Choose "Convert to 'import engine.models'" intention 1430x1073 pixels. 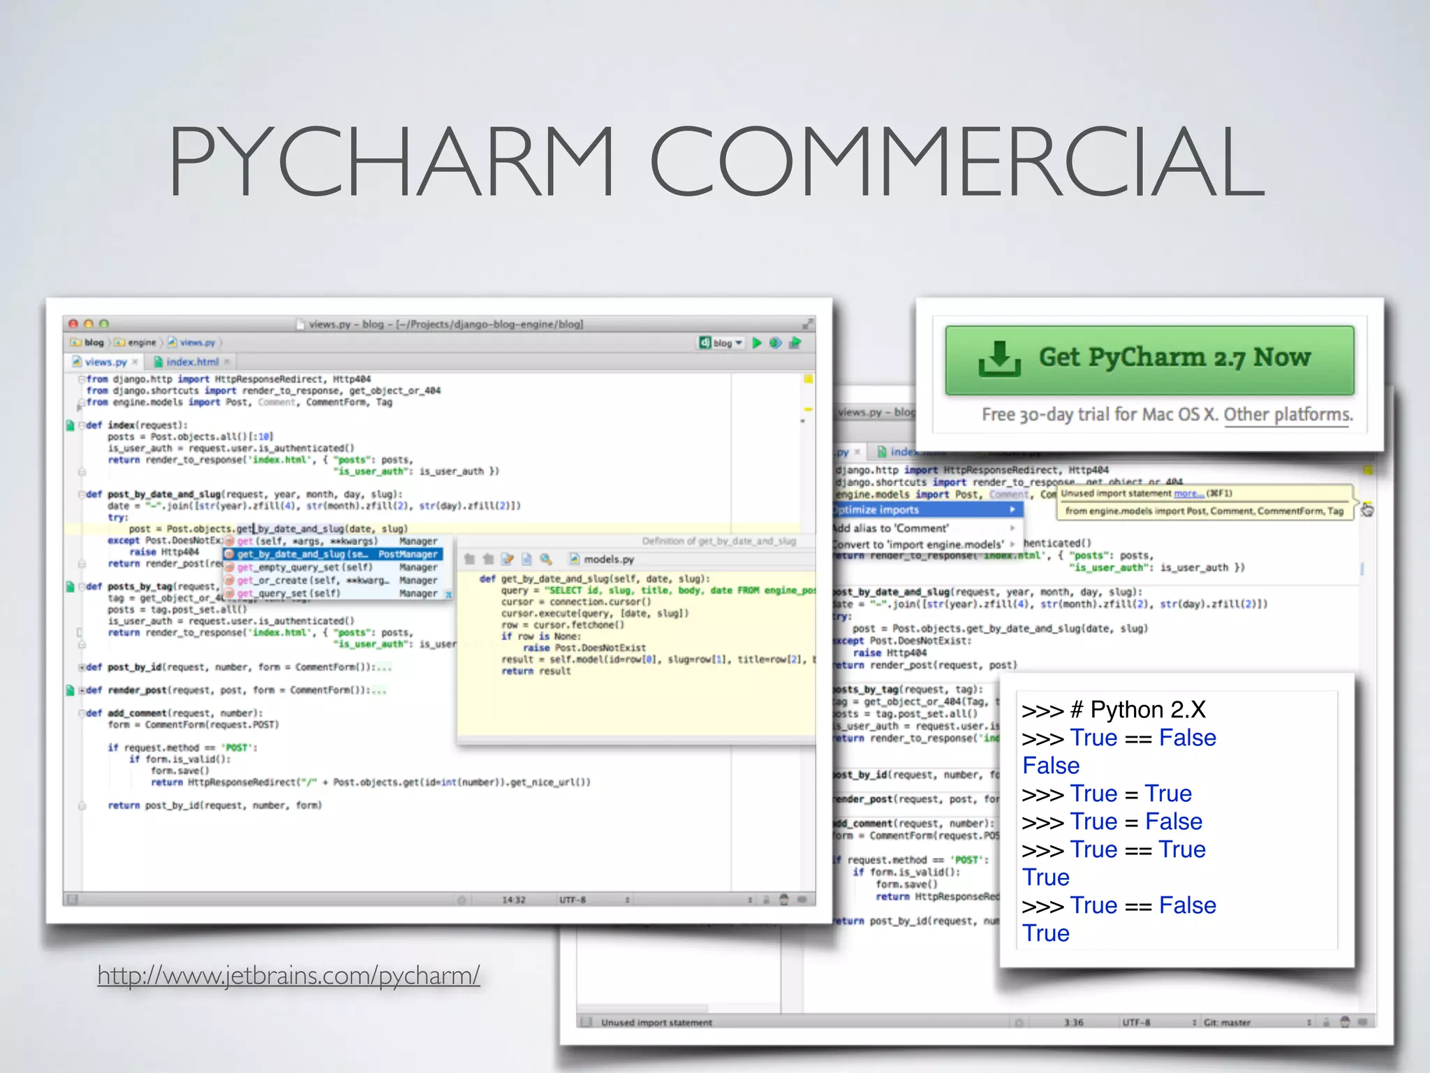[927, 544]
